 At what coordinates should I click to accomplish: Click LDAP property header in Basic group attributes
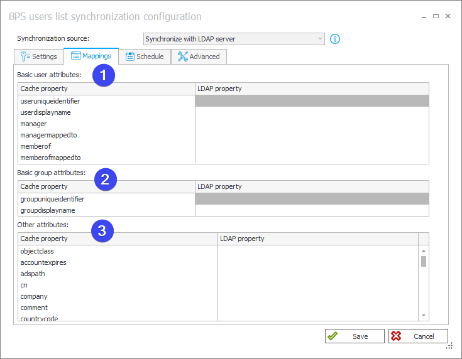click(312, 186)
